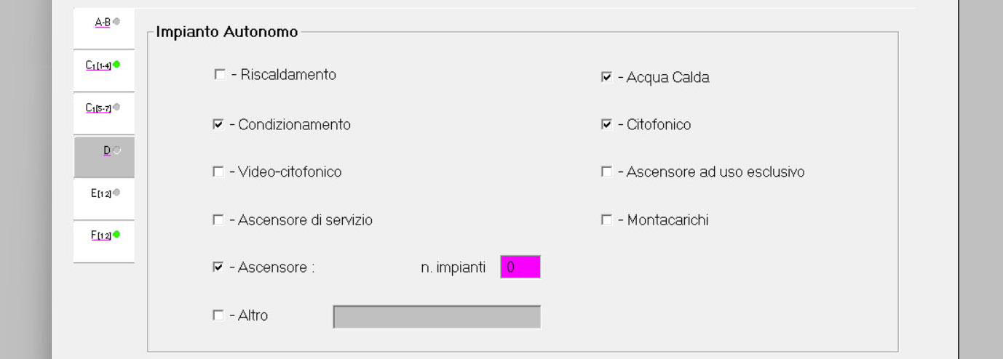Screen dimensions: 1003x359
Task: Enable the Riscaldamento checkbox
Action: [220, 74]
